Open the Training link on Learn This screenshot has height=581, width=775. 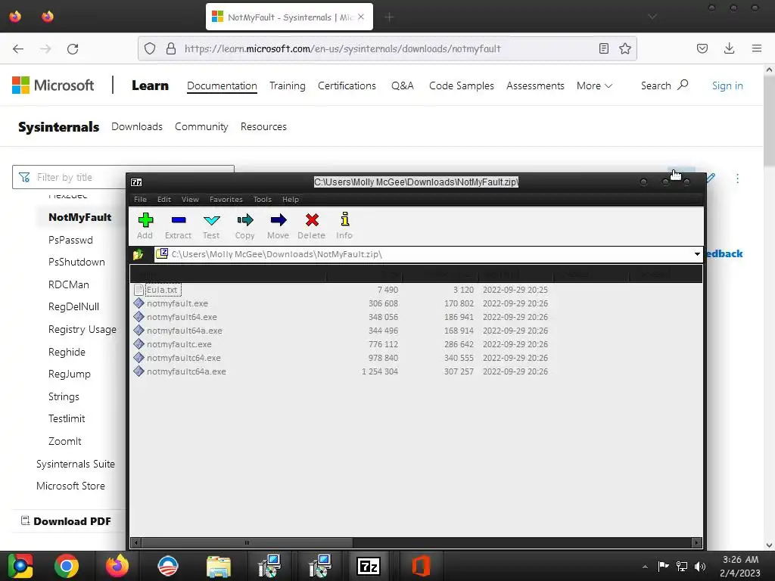(x=287, y=86)
